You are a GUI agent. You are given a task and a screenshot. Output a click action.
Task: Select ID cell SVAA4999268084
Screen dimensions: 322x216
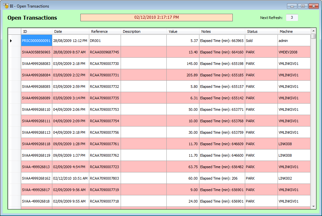tap(37, 75)
